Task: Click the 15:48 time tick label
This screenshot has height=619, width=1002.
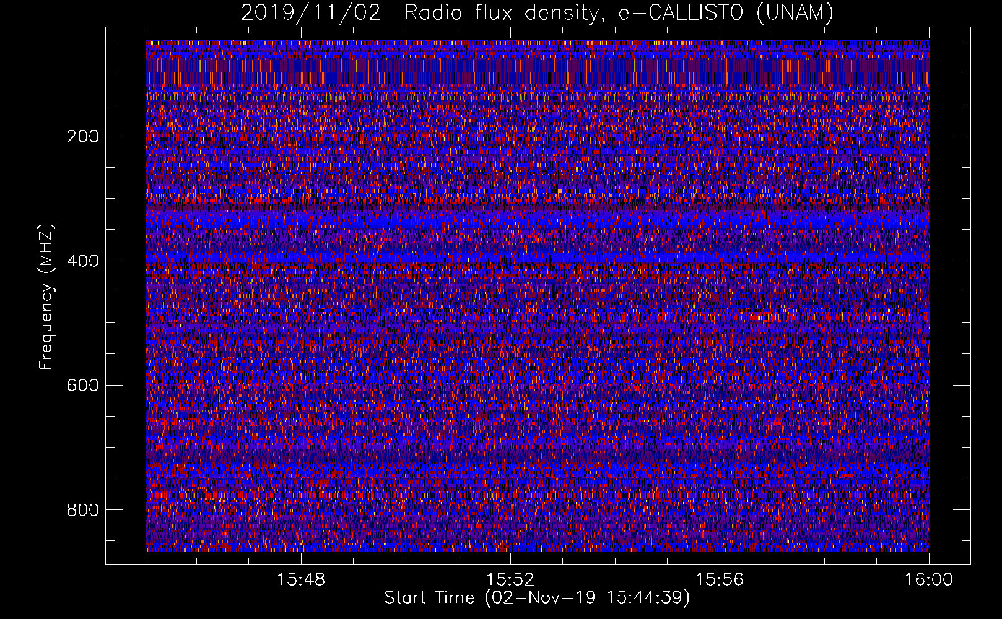Action: click(301, 580)
